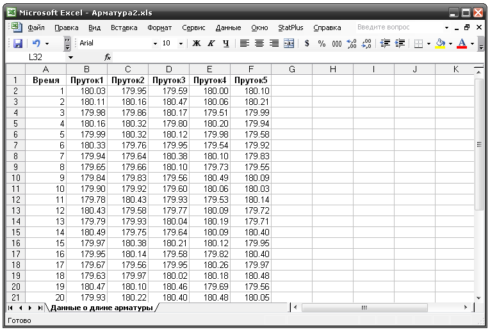Go to next sheet tab arrow
The width and height of the screenshot is (490, 330).
coord(30,308)
